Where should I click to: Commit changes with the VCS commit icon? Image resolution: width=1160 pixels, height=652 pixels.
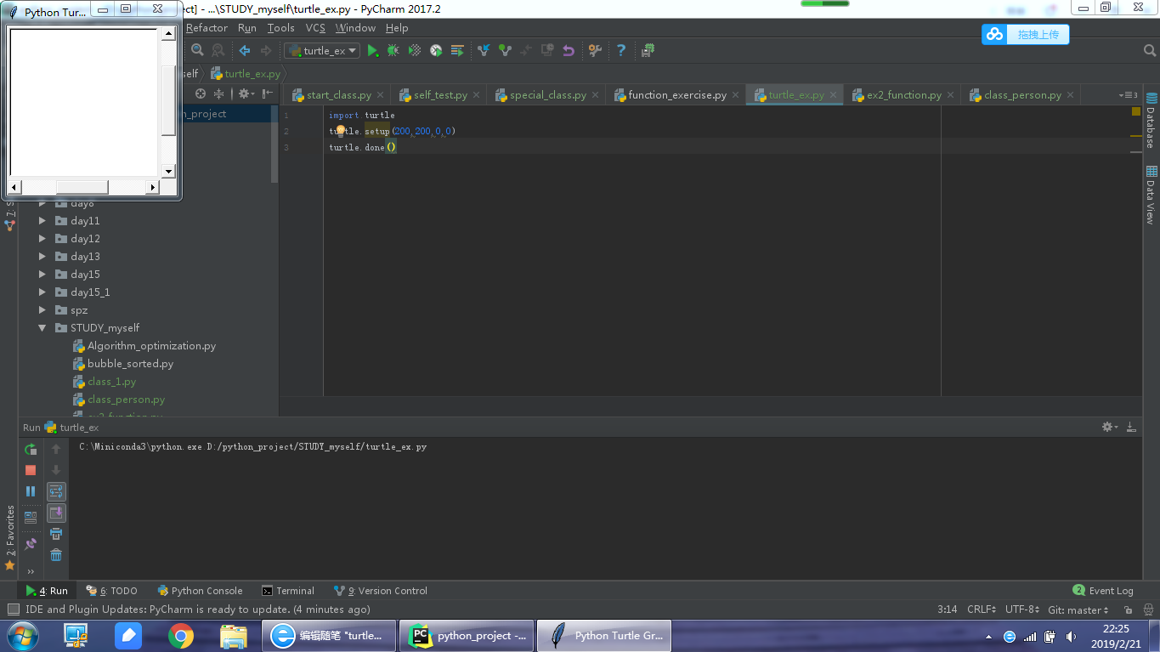pos(505,51)
